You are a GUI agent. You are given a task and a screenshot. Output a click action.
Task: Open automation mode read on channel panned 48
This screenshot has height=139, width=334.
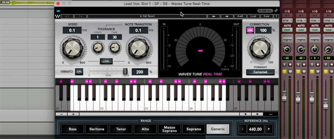[x=301, y=30]
